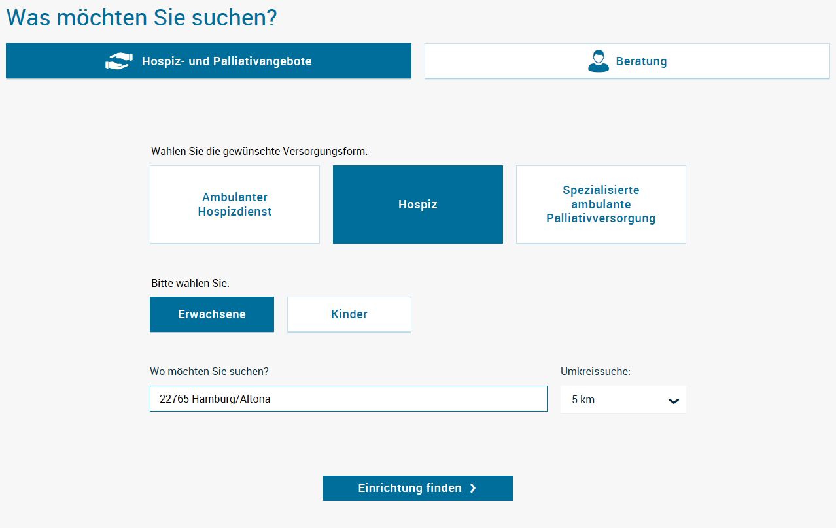The height and width of the screenshot is (528, 836).
Task: Click the hands icon in the Hospiz- und Palliativangebote tab
Action: click(118, 61)
